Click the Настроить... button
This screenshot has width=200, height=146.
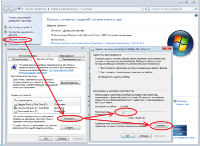[70, 118]
